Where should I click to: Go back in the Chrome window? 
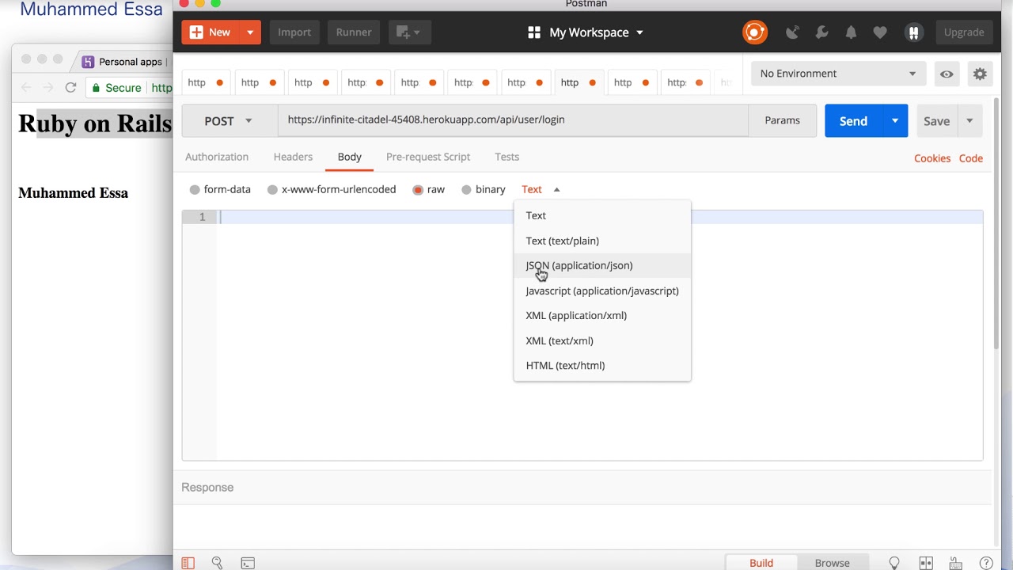pyautogui.click(x=26, y=88)
